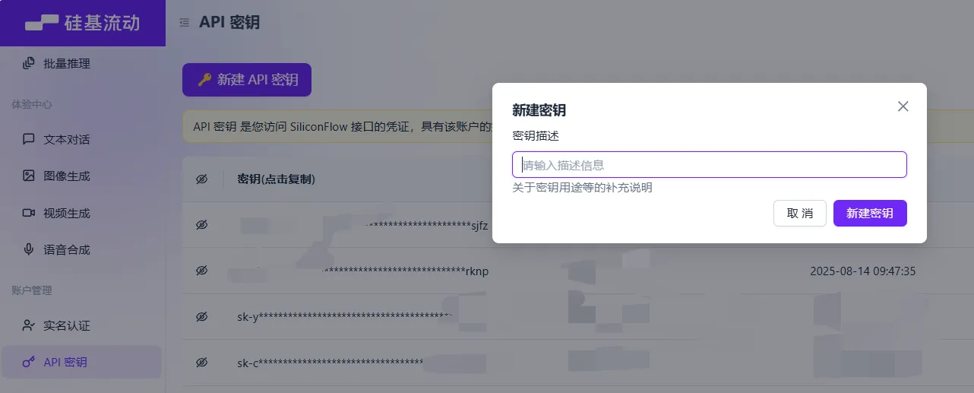This screenshot has width=974, height=393.
Task: Click the 视频生成 camera icon
Action: click(29, 213)
